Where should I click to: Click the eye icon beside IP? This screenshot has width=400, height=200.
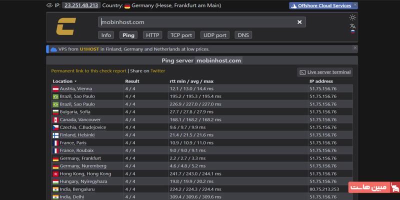point(49,5)
